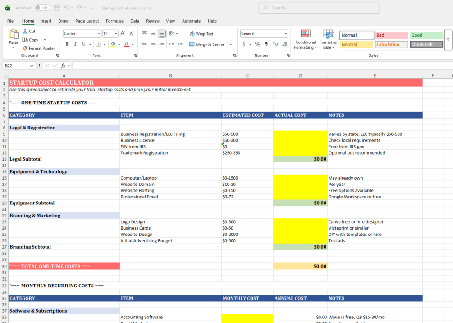The image size is (453, 323).
Task: Apply the Good cell style
Action: [426, 35]
